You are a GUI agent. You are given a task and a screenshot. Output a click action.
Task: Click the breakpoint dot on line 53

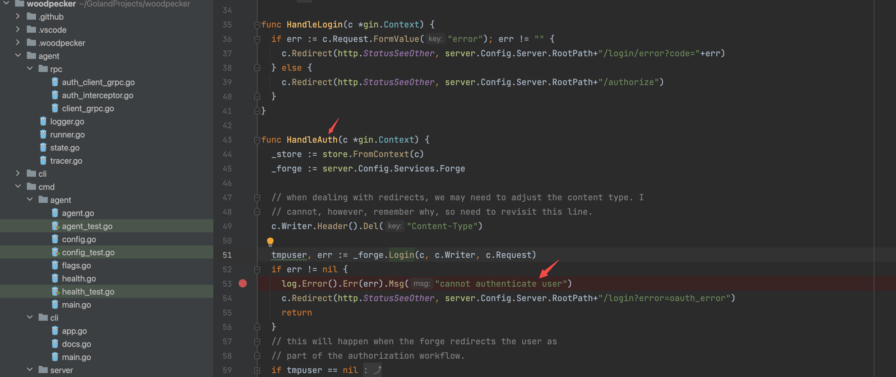point(243,283)
